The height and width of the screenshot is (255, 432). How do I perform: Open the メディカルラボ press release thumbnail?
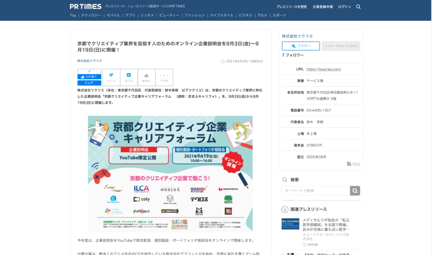[290, 224]
